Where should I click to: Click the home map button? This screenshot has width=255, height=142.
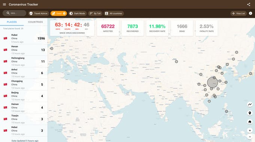click(x=250, y=122)
